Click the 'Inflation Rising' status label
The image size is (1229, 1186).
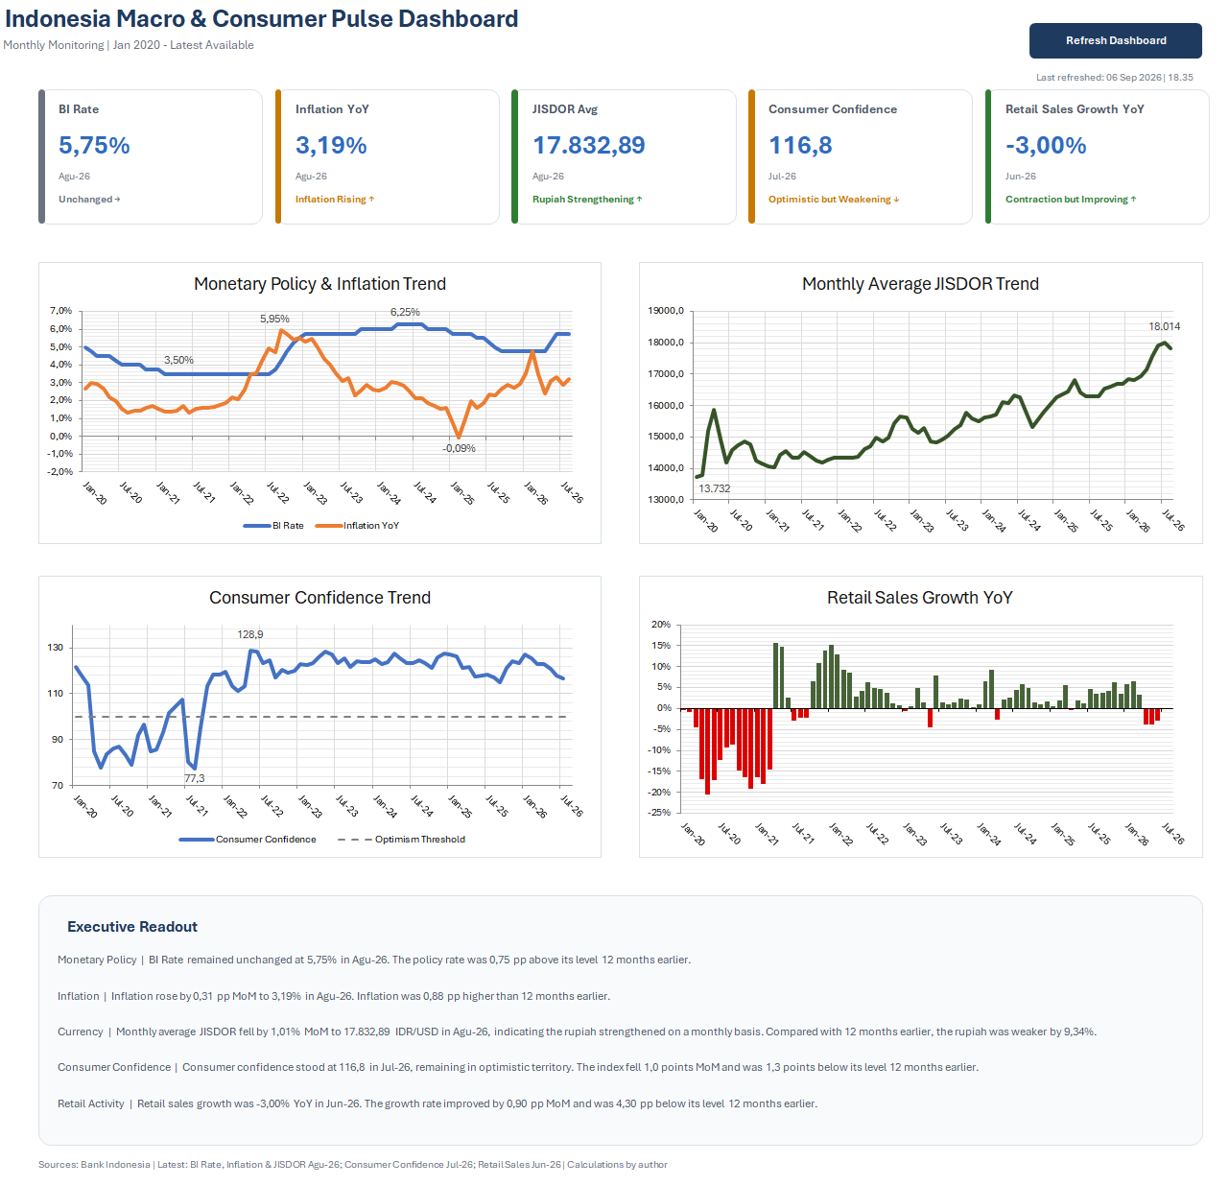pyautogui.click(x=335, y=200)
